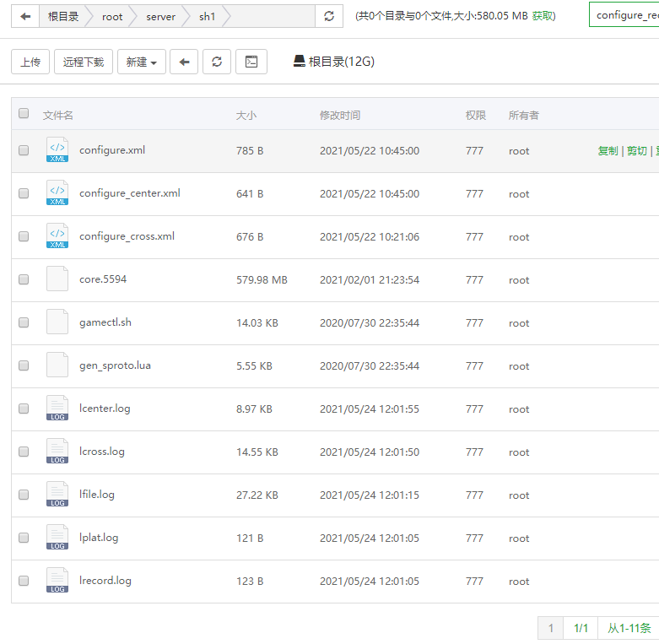Click the 上传 upload button
659x644 pixels.
coord(30,62)
